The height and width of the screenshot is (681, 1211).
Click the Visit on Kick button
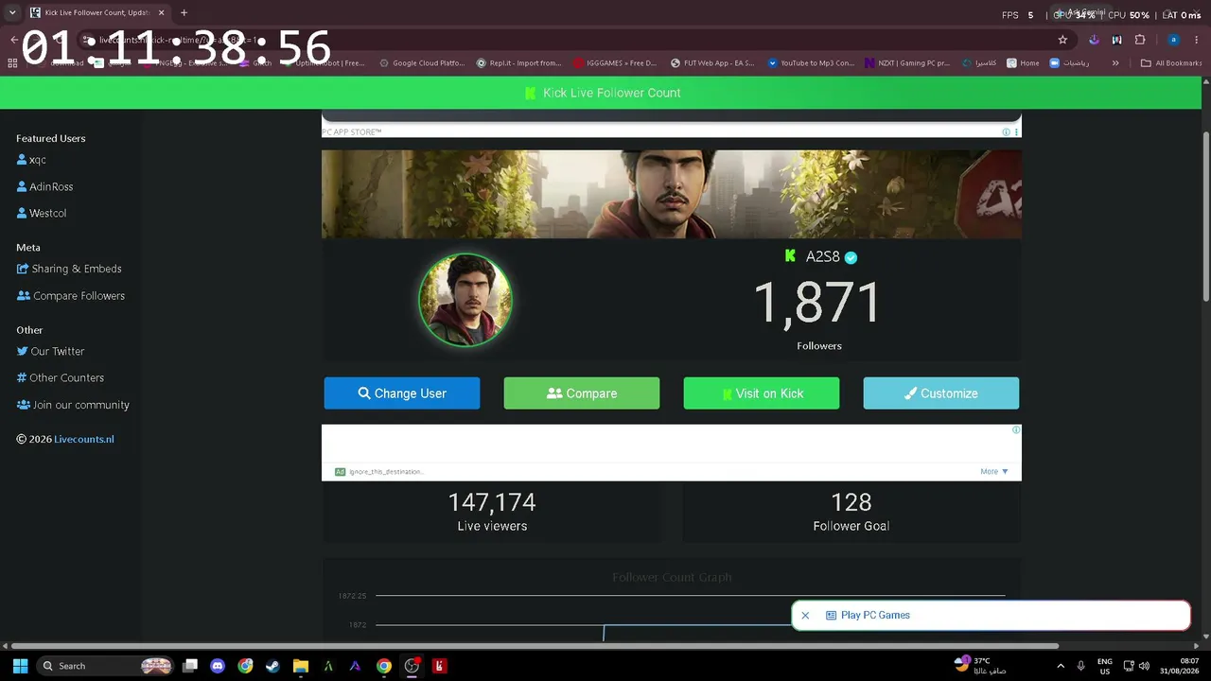coord(762,393)
